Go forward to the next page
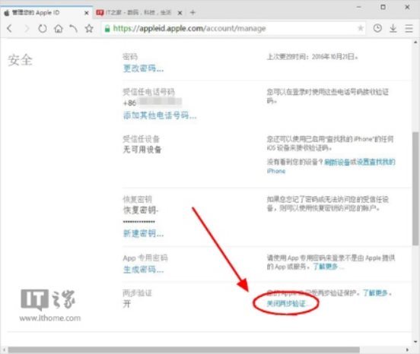 click(26, 28)
